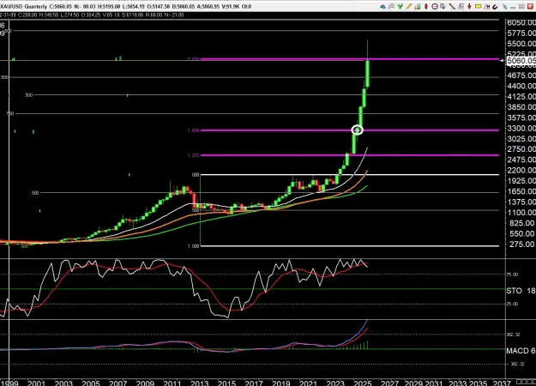Click the 3025.00 price axis label
536x386 pixels.
521,139
